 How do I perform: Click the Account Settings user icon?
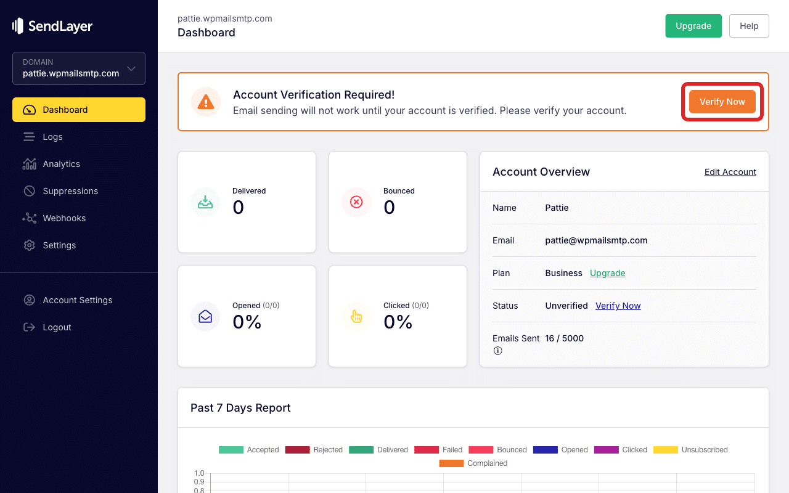pyautogui.click(x=29, y=300)
